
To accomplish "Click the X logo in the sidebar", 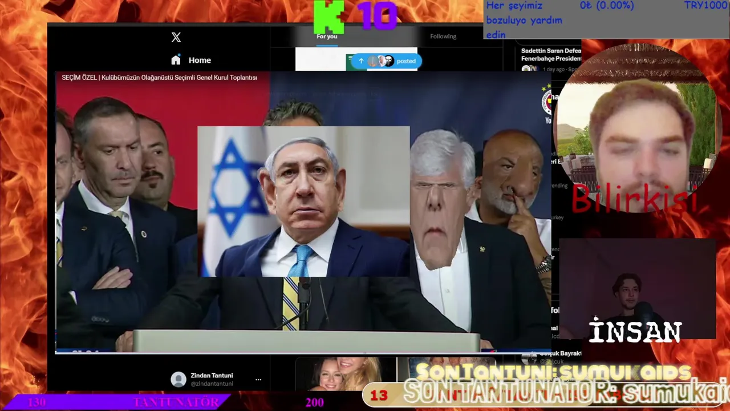I will (176, 37).
